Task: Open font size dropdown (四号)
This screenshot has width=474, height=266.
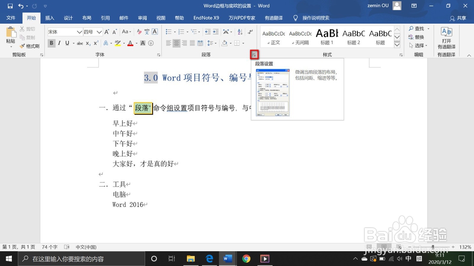Action: (x=99, y=32)
